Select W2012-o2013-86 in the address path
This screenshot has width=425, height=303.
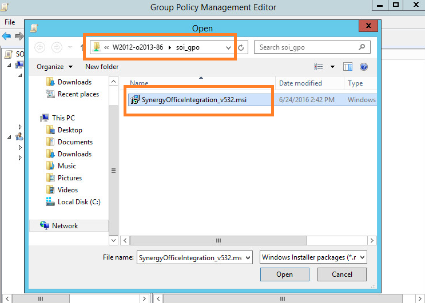(138, 47)
